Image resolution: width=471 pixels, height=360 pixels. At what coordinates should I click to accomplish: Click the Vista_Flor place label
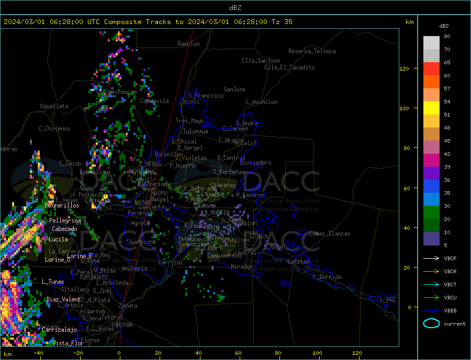[x=68, y=343]
